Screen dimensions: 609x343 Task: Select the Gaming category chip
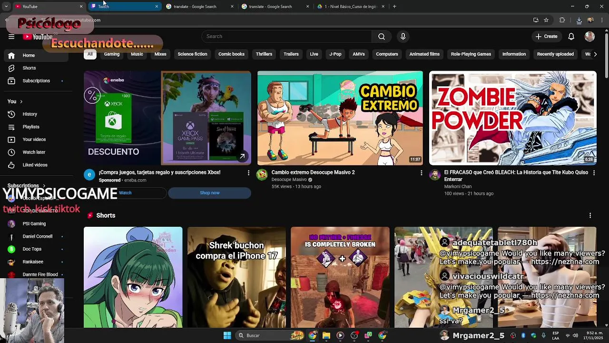[112, 54]
